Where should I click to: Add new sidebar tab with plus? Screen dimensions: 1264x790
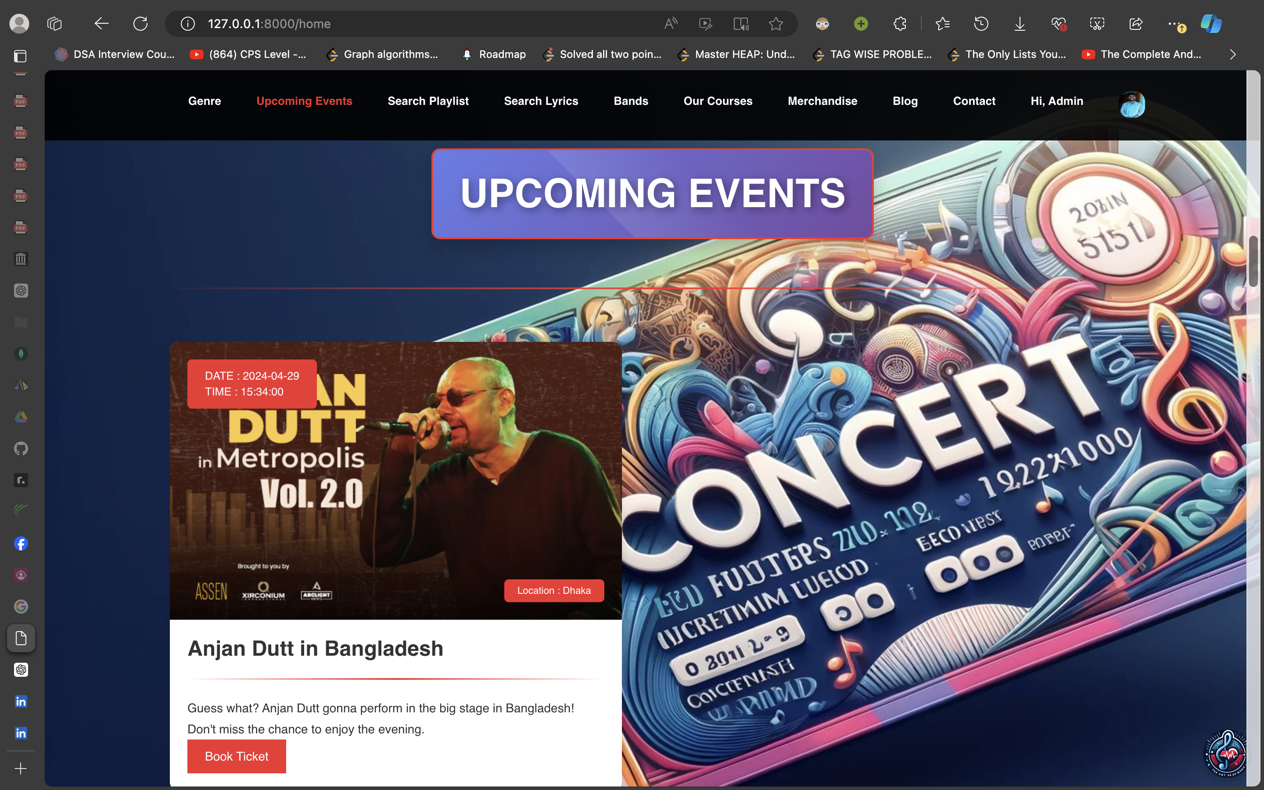tap(21, 768)
